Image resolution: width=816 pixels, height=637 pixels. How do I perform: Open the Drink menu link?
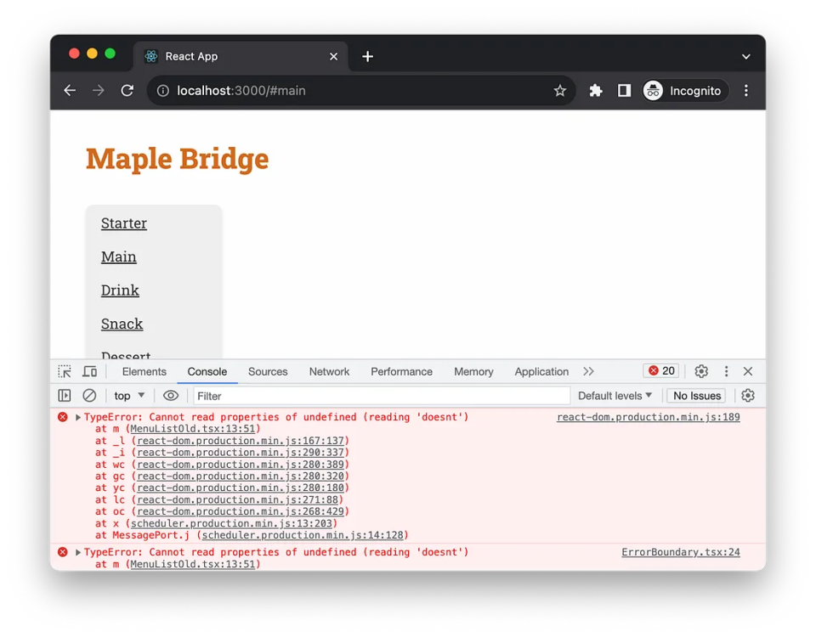120,290
